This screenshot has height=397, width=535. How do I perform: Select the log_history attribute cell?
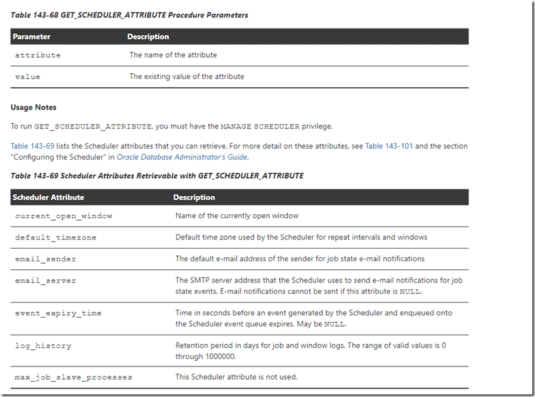tap(43, 346)
